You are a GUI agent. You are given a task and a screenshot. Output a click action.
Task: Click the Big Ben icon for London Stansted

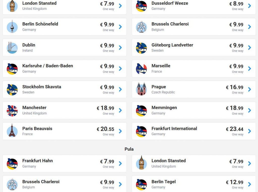(12, 6)
